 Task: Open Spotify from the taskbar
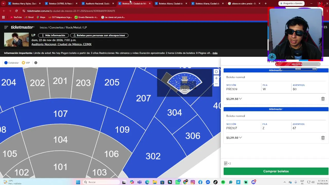coord(223,182)
